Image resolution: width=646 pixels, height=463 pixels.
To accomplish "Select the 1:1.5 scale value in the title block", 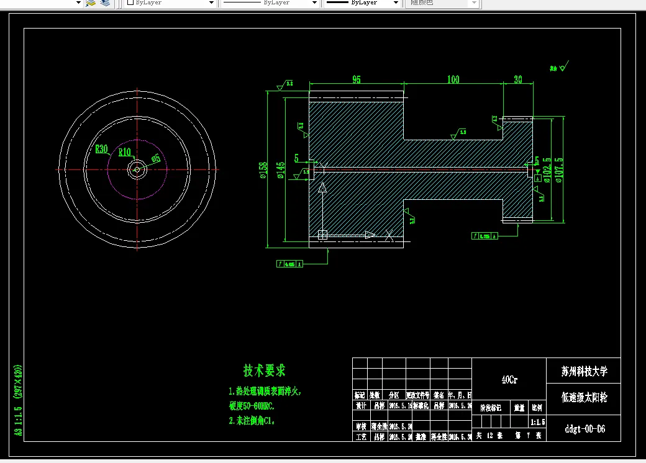I will 538,422.
